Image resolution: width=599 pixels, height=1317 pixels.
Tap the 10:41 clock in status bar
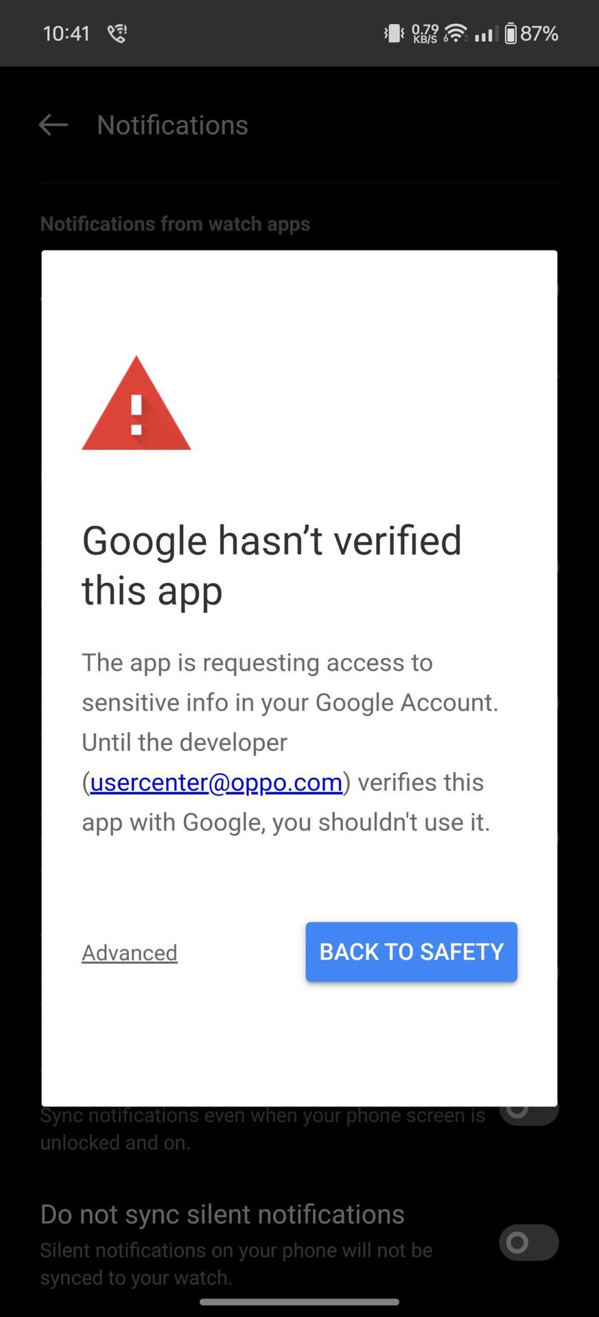[67, 33]
